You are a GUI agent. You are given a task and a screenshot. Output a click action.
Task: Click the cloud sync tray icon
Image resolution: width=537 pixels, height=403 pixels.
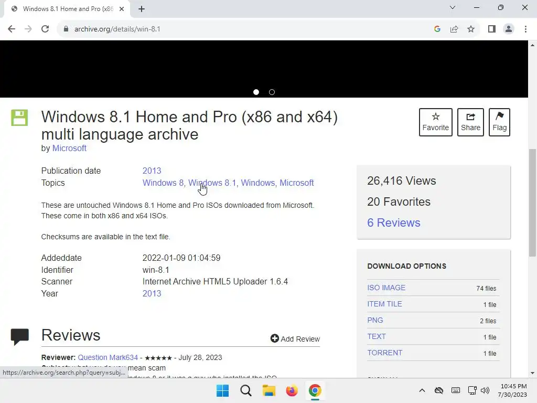pyautogui.click(x=439, y=390)
